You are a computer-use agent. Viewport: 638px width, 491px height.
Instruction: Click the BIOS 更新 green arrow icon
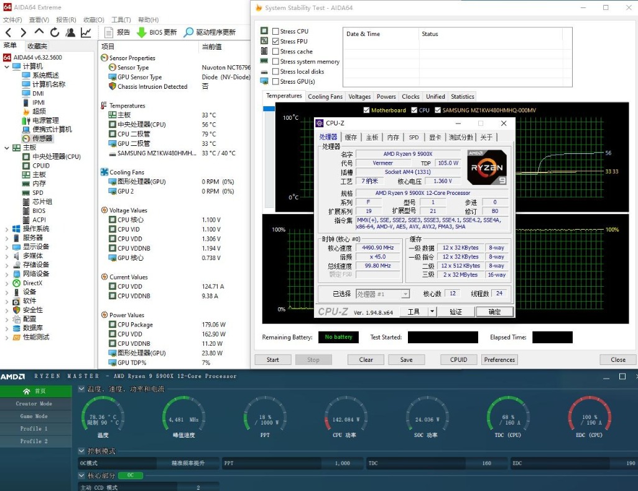coord(142,32)
